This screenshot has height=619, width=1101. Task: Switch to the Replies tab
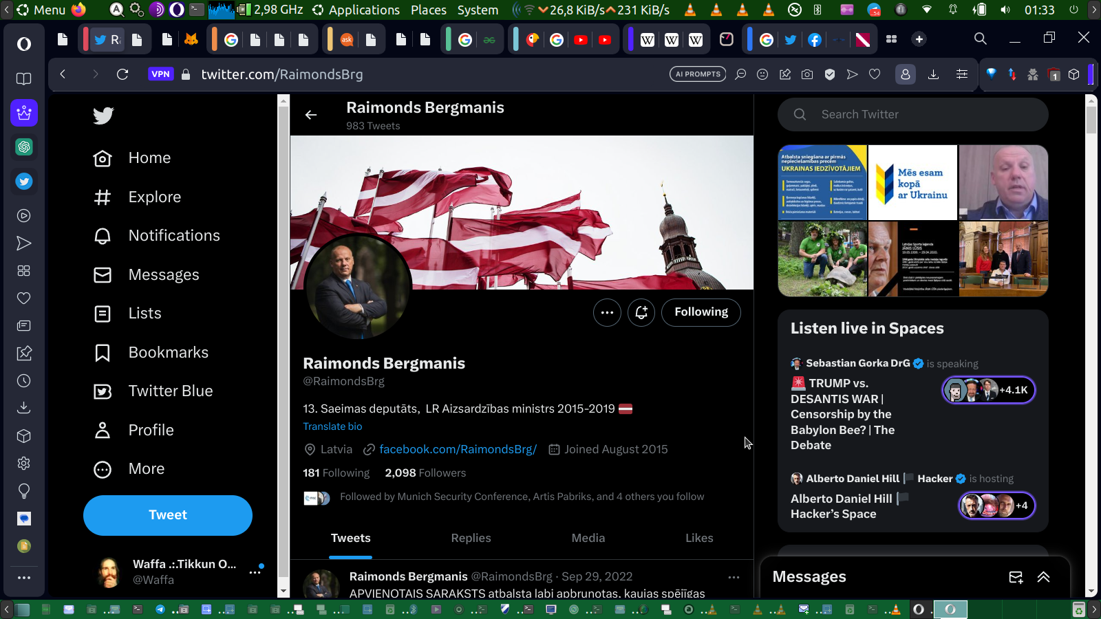(471, 538)
